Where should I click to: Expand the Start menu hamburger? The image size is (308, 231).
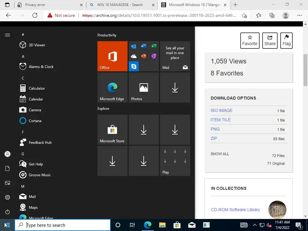click(8, 35)
